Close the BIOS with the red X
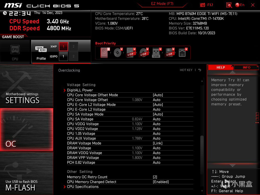Viewport: 260px width, 195px height. click(253, 5)
